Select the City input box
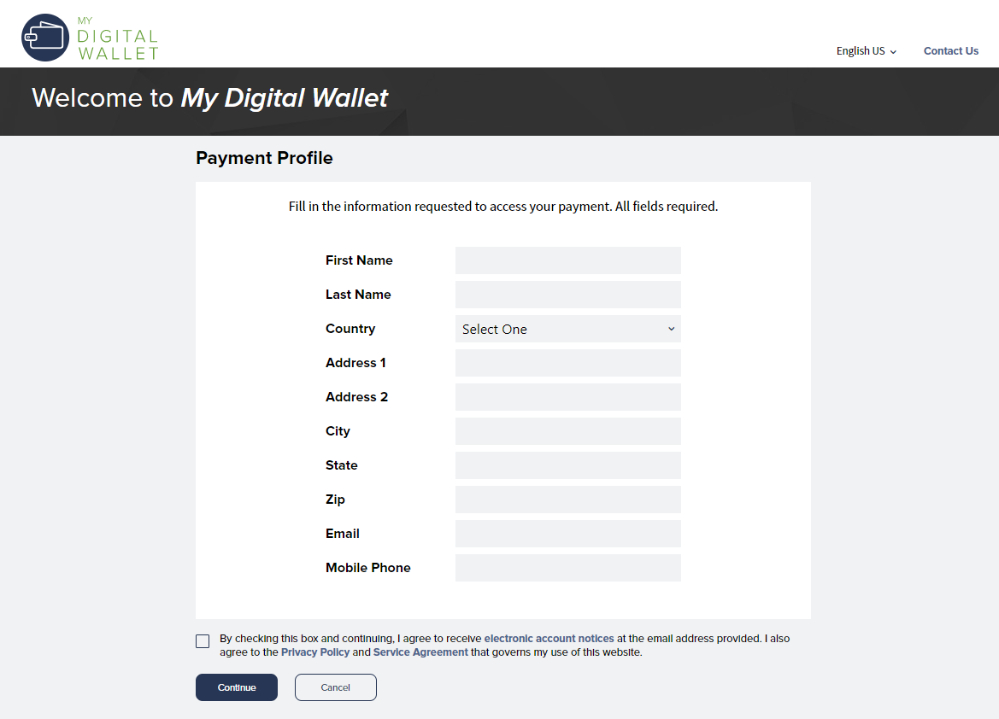Viewport: 999px width, 719px height. pyautogui.click(x=567, y=431)
